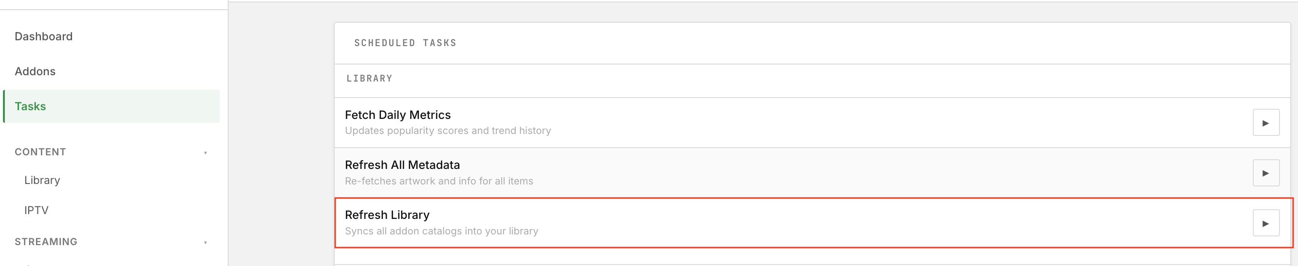Select the Refresh All Metadata title
Screen dimensions: 1298x266
402,165
